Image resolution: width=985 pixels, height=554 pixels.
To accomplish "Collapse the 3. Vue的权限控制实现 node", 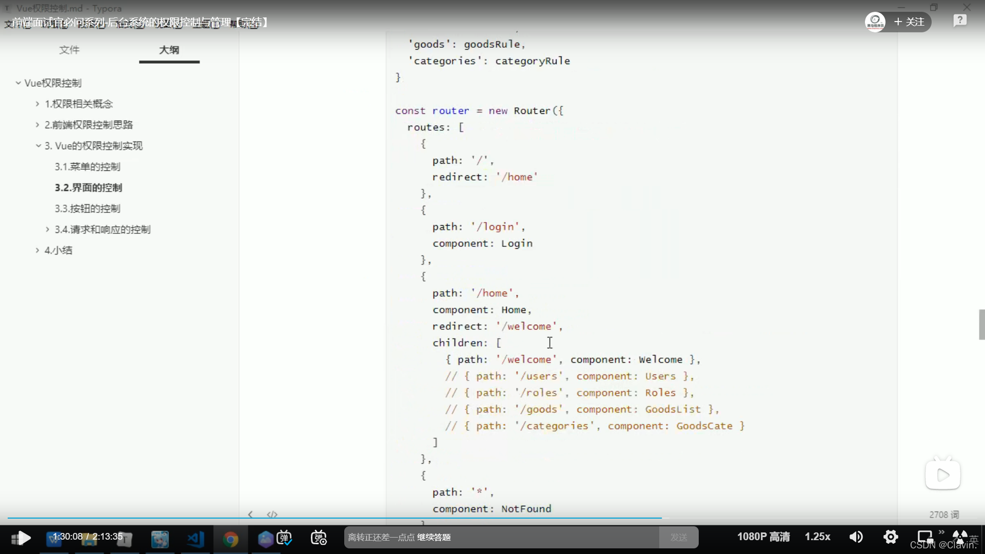I will tap(38, 146).
